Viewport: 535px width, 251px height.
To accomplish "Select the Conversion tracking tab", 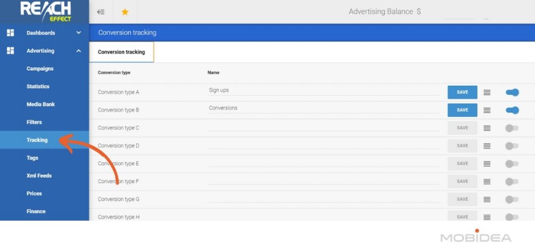I will (121, 52).
